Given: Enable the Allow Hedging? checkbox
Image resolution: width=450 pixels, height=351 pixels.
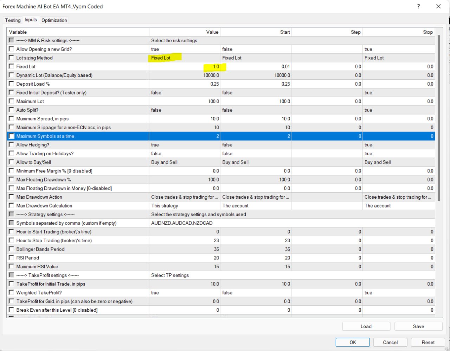Looking at the screenshot, I should click(11, 145).
